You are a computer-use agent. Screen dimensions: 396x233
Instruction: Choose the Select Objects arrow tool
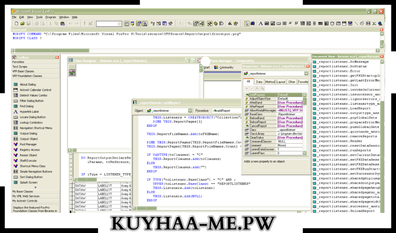[247, 24]
